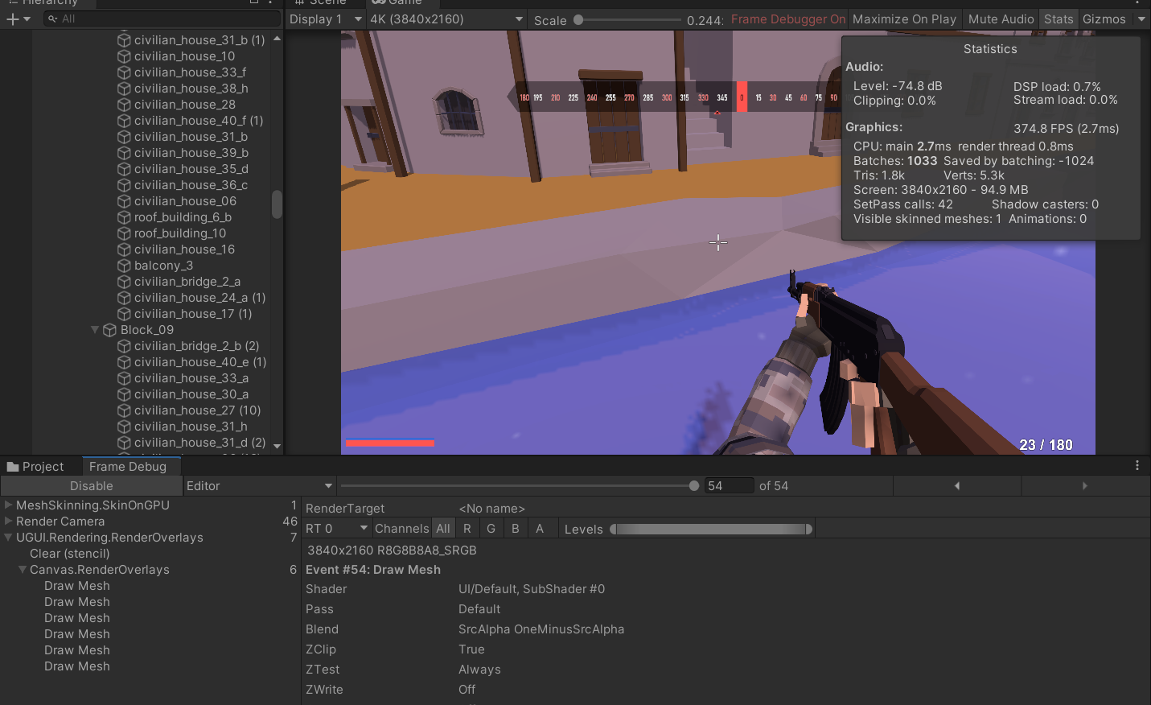This screenshot has height=705, width=1151.
Task: Click the Hierarchy search magnifier icon
Action: pos(52,19)
